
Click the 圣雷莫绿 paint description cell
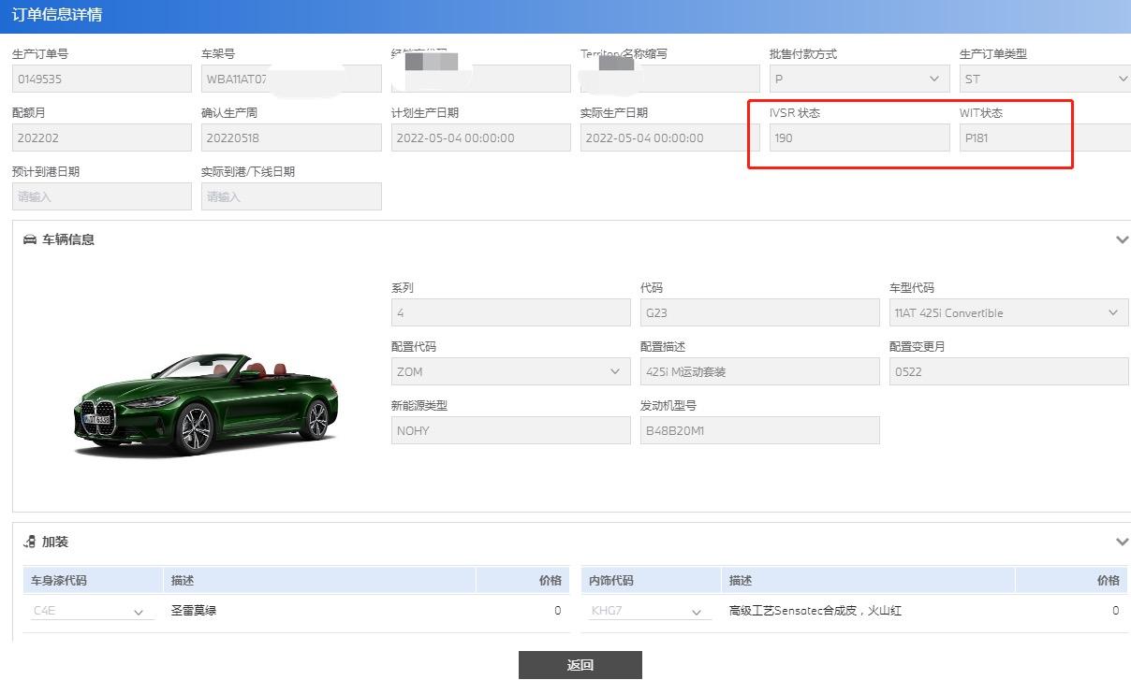coord(319,611)
